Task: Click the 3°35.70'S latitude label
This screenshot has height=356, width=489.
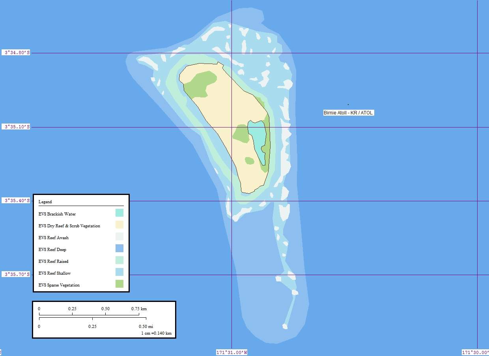Action: pos(16,274)
